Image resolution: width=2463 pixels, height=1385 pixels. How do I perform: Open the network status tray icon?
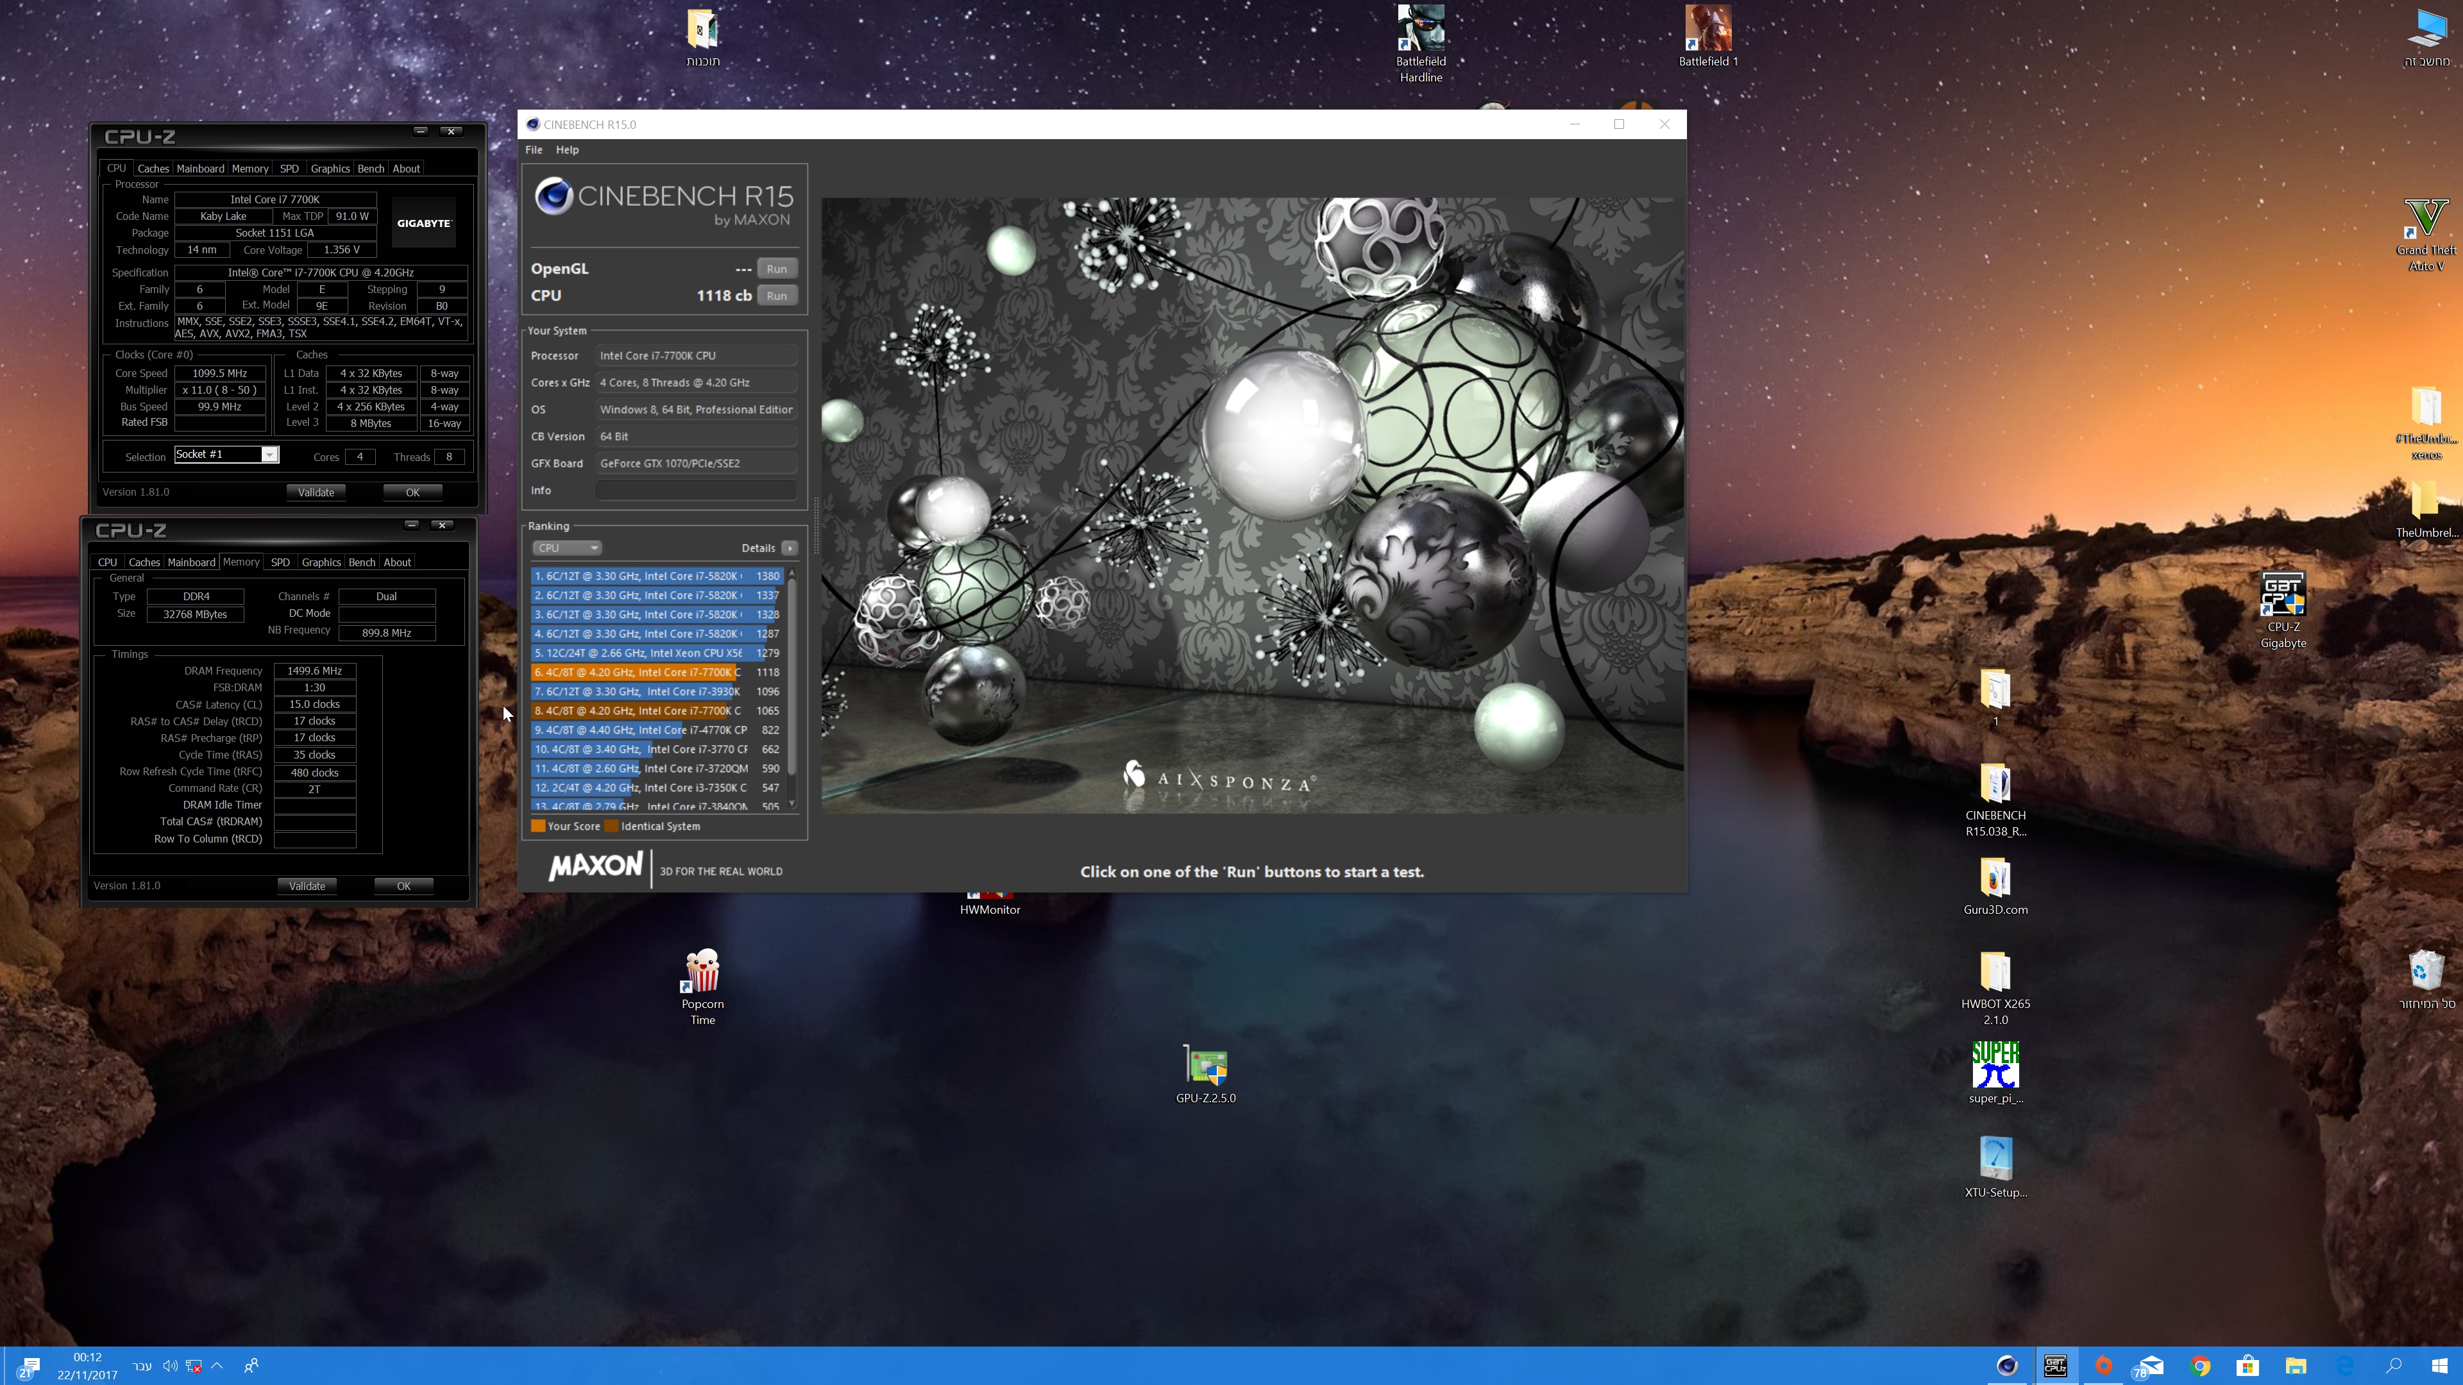[193, 1366]
